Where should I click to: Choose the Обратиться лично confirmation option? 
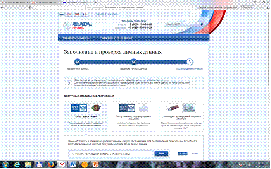pos(86,116)
